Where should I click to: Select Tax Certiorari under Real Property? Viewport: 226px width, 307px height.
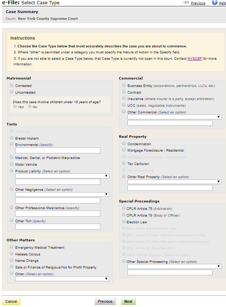[x=124, y=164]
